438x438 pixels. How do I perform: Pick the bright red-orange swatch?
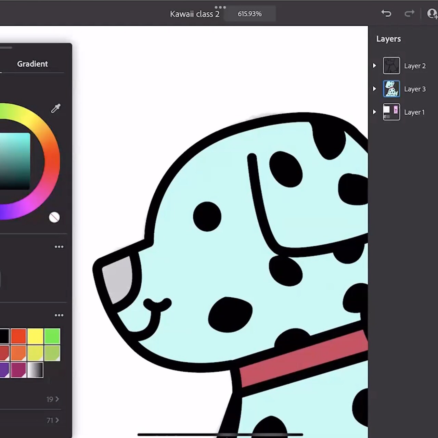pos(18,336)
